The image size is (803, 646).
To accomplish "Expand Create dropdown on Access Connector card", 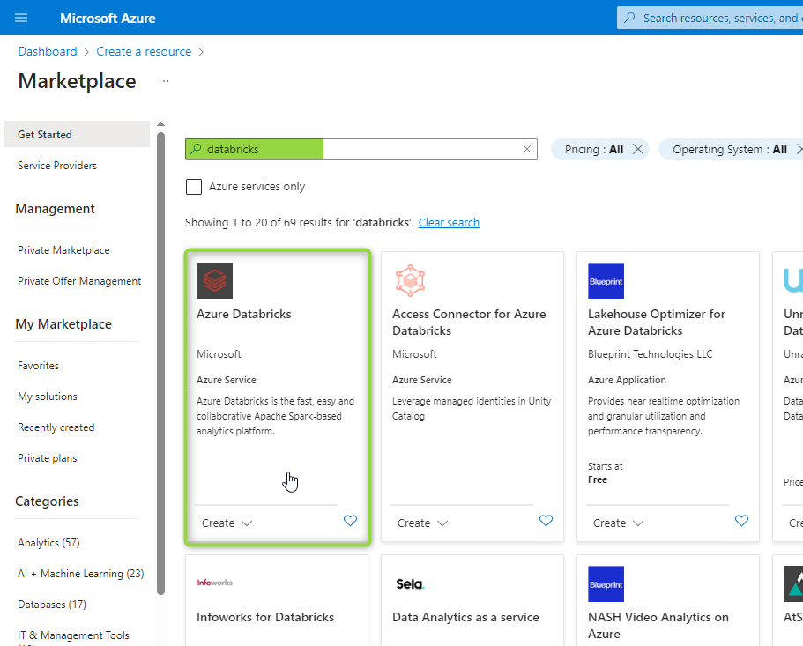I will [422, 523].
